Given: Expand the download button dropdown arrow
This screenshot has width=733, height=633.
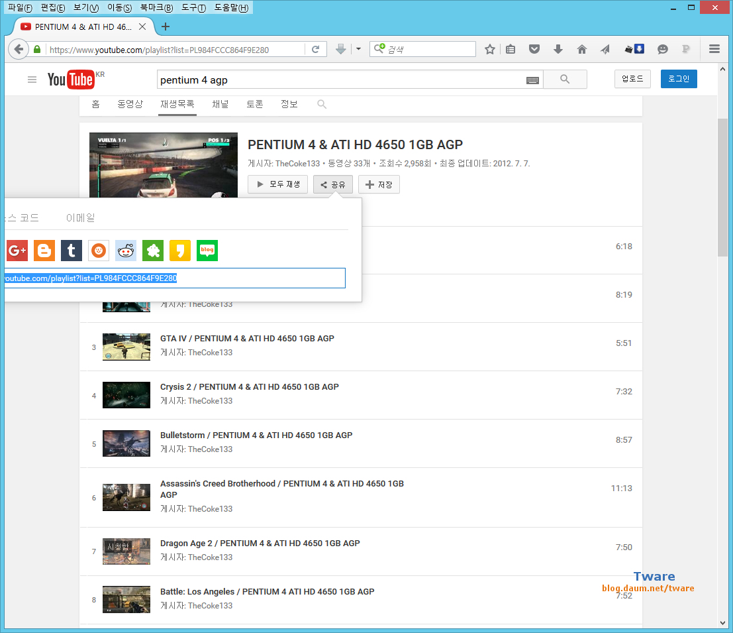Looking at the screenshot, I should (x=358, y=48).
